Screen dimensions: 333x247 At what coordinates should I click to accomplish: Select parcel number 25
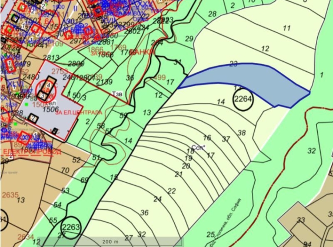[x=211, y=234]
